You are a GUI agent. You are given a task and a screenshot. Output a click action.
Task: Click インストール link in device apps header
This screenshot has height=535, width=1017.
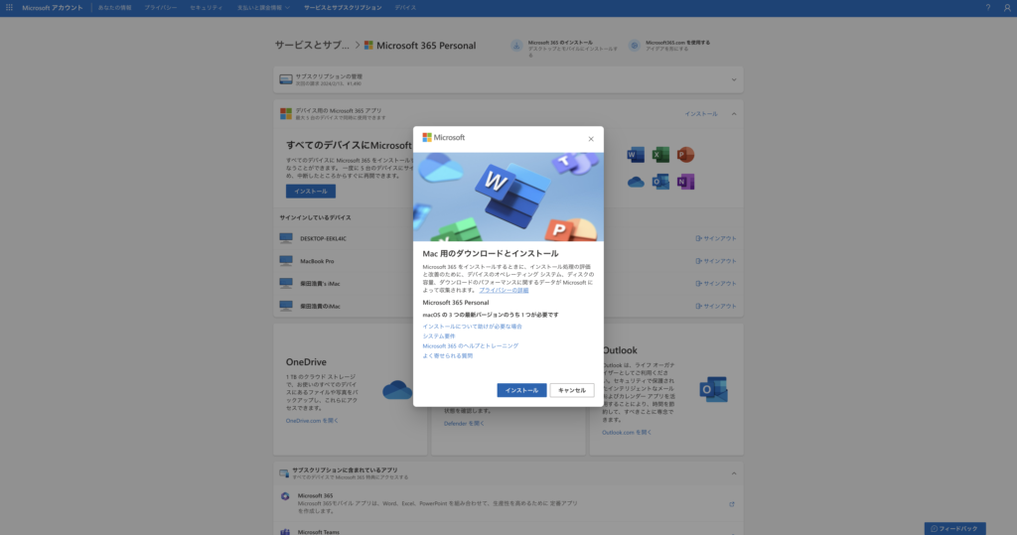(x=701, y=114)
